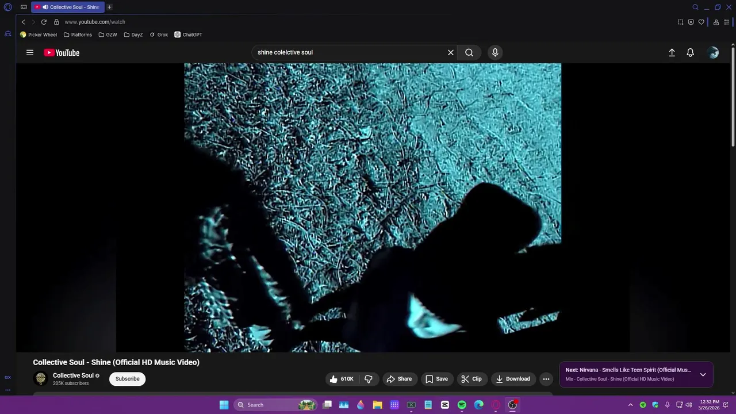Open a new browser tab with plus
Image resolution: width=736 pixels, height=414 pixels.
tap(109, 7)
